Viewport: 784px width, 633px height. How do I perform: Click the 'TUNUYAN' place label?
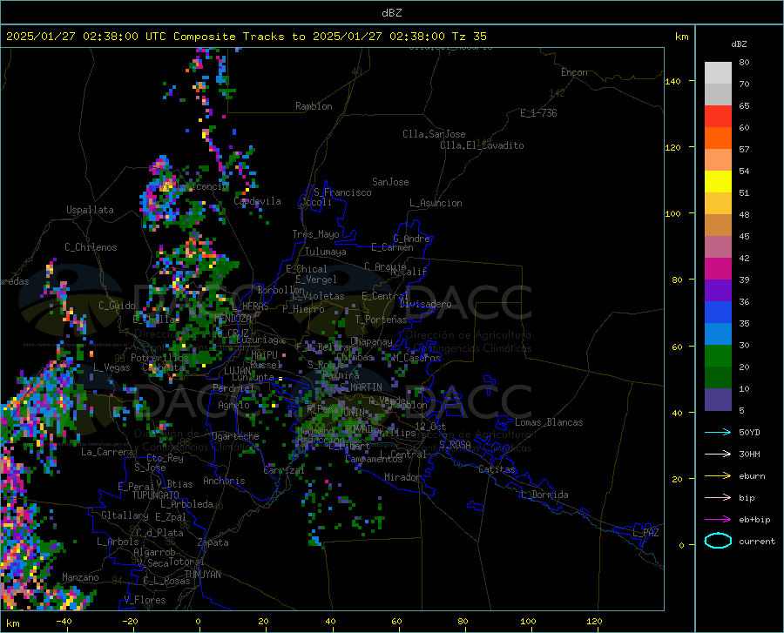202,574
